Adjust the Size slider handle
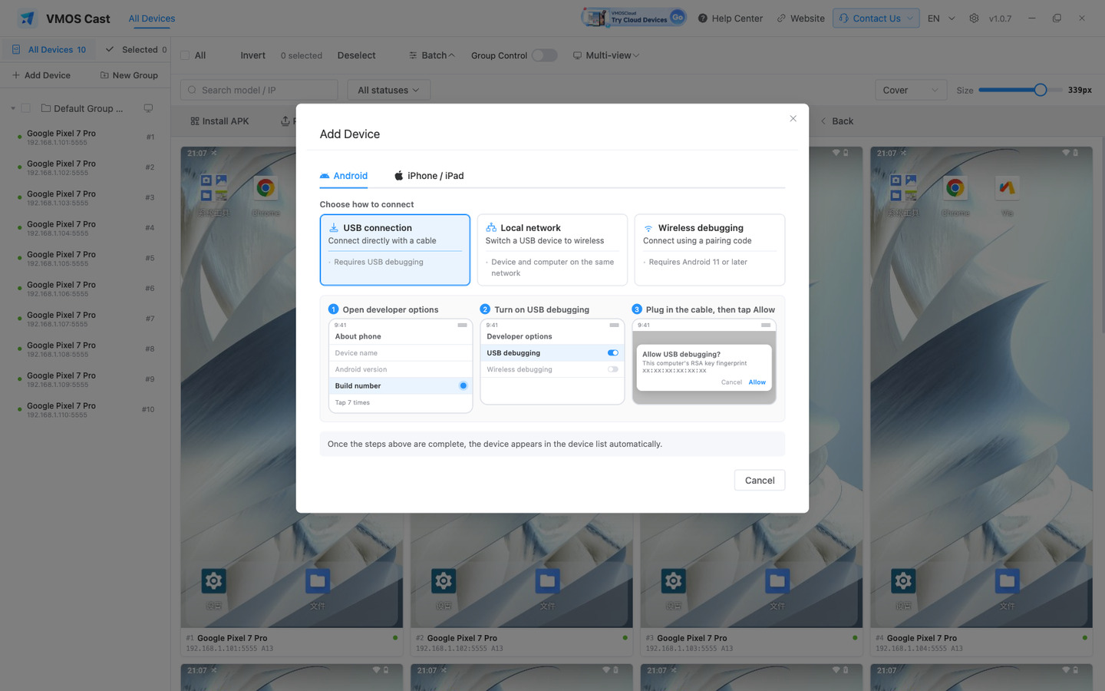This screenshot has height=691, width=1105. tap(1041, 90)
